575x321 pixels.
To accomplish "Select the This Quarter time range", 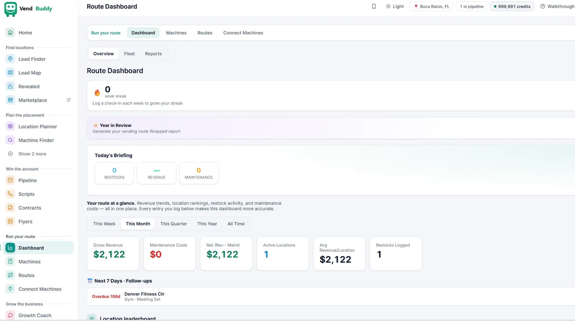I will [x=174, y=224].
